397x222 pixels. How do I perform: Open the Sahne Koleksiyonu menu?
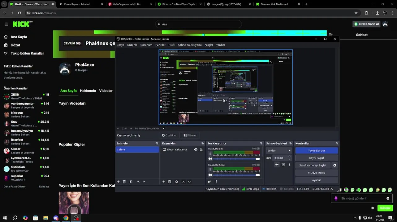[x=190, y=45]
